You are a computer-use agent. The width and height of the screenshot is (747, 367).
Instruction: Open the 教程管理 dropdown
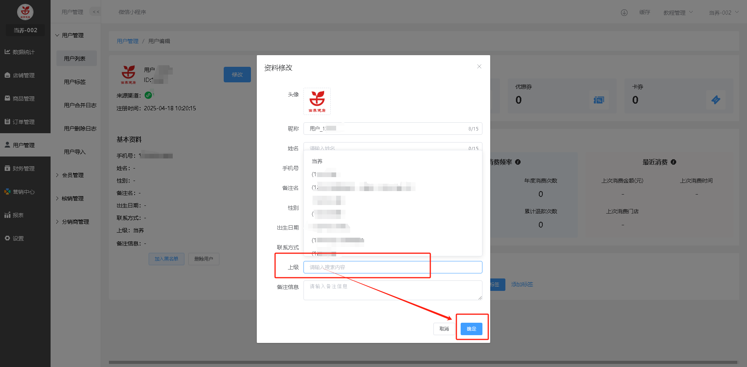(678, 12)
